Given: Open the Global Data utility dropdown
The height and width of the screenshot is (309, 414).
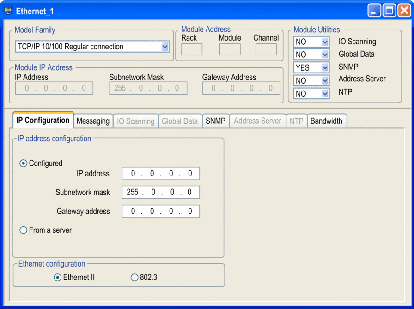Looking at the screenshot, I should (x=325, y=55).
